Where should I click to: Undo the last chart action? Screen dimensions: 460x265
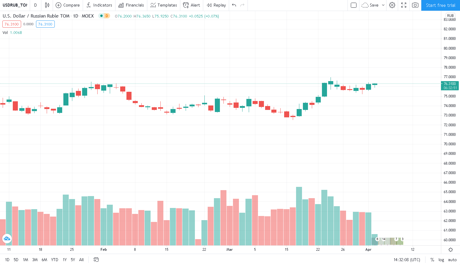[234, 5]
